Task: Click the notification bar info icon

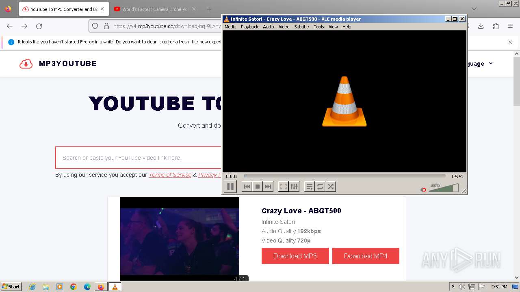Action: pos(11,42)
